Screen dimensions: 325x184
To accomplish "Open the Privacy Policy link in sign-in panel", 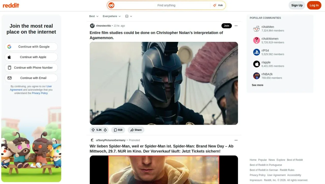I will pos(40,93).
